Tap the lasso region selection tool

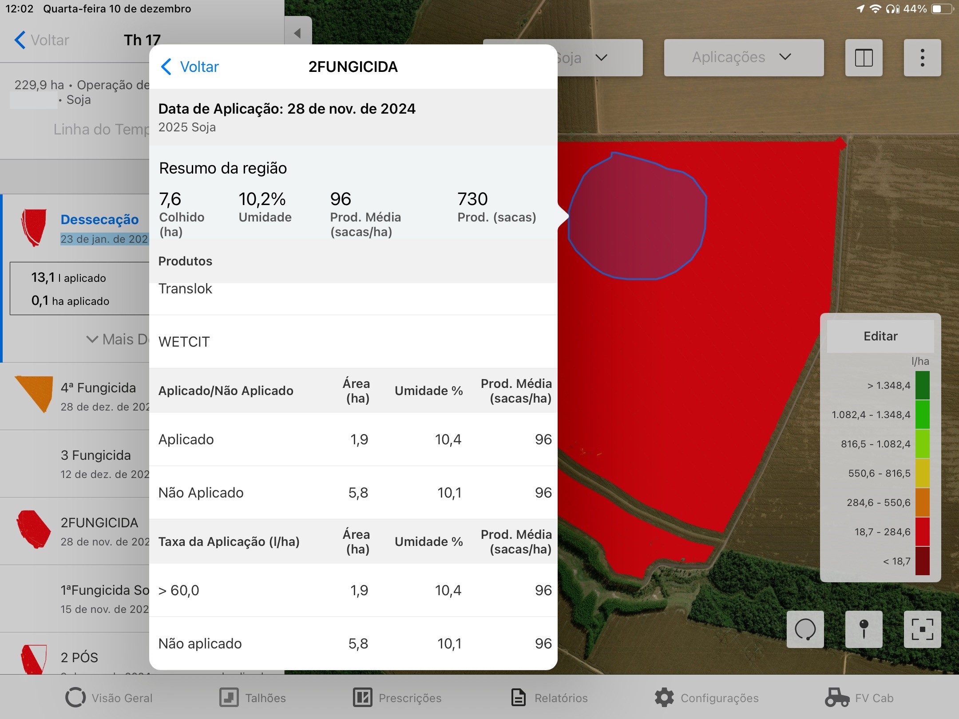click(x=805, y=629)
